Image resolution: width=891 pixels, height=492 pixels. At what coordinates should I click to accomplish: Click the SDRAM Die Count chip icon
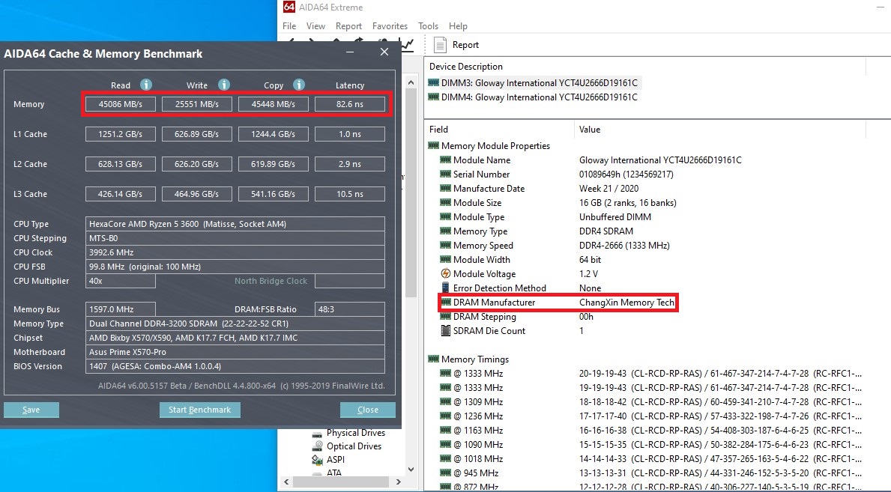[445, 331]
